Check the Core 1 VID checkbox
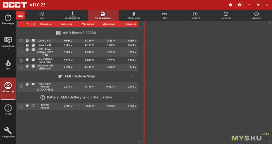272x144 pixels. (x=21, y=45)
